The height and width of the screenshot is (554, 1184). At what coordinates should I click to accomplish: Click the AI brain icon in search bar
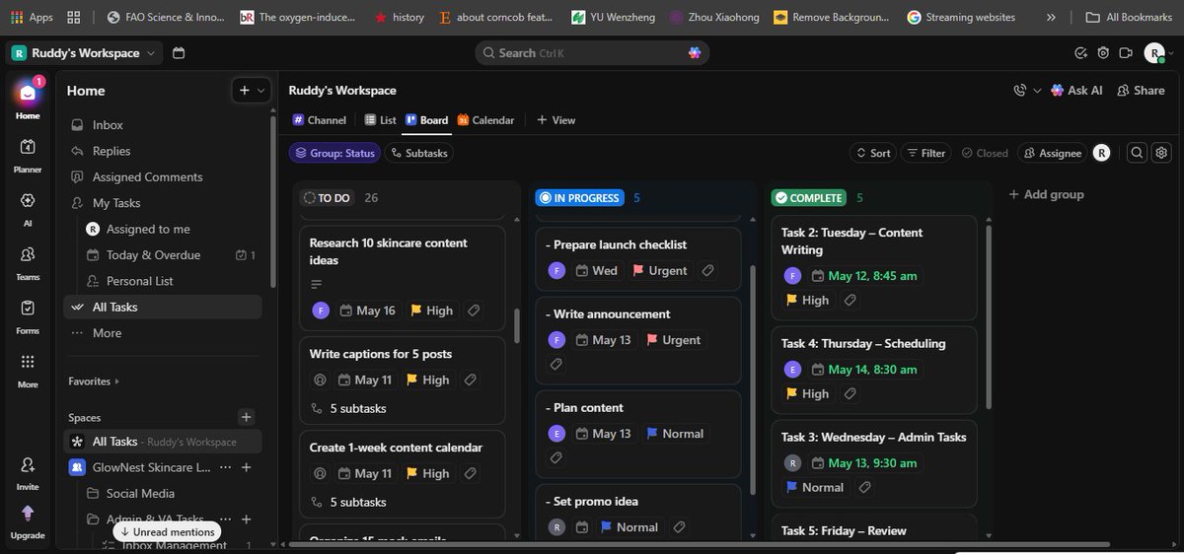pyautogui.click(x=696, y=53)
